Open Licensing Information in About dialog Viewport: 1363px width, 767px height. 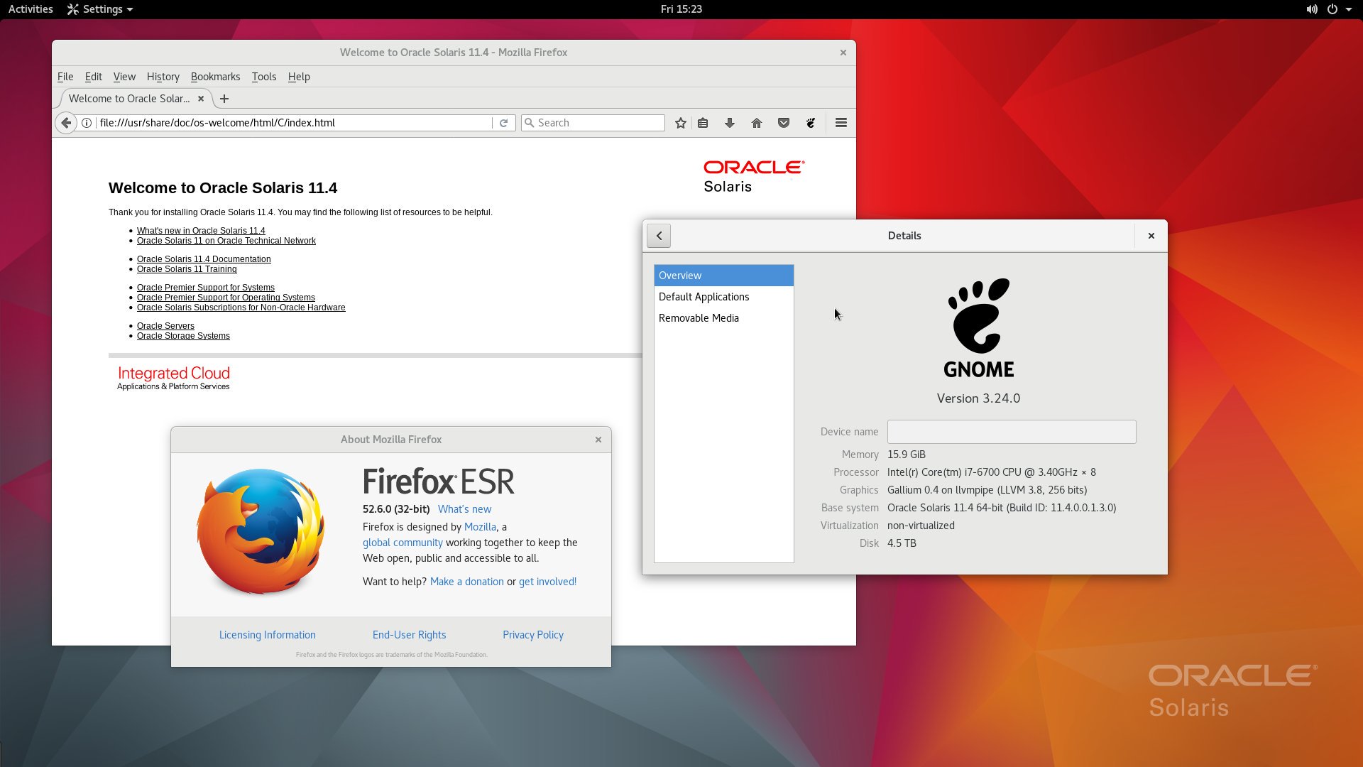pos(268,635)
